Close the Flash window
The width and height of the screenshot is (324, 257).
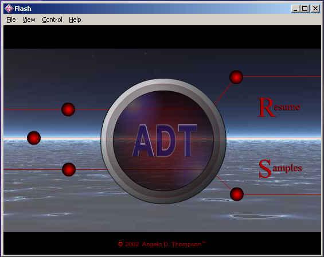pos(315,9)
